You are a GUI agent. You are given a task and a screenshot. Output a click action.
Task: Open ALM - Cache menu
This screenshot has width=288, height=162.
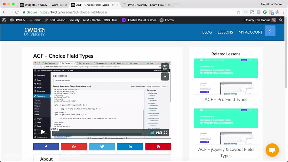(92, 20)
